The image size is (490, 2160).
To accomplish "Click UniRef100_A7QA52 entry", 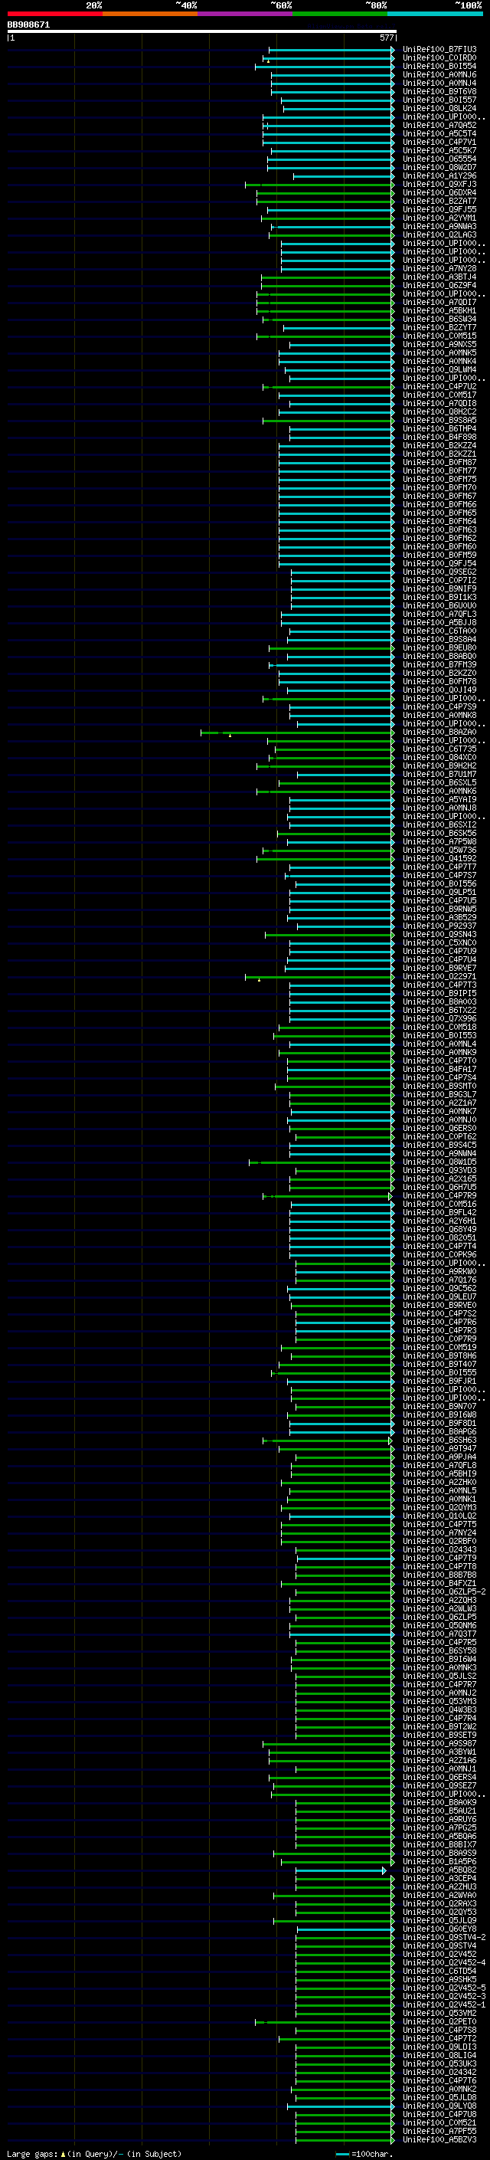I will tap(439, 126).
